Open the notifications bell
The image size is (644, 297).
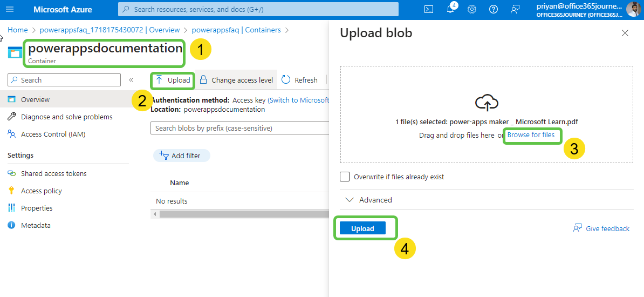[x=451, y=9]
